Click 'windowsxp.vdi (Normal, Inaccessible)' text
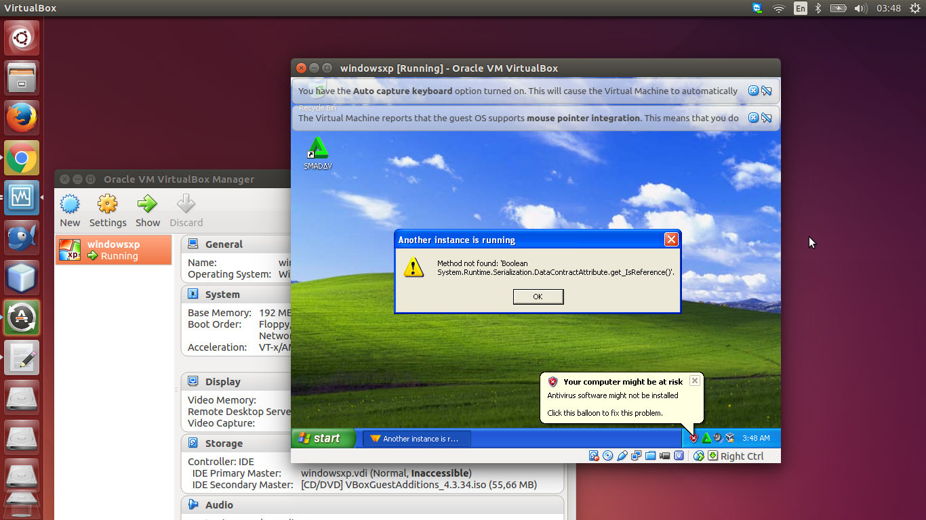Image resolution: width=926 pixels, height=520 pixels. tap(386, 473)
